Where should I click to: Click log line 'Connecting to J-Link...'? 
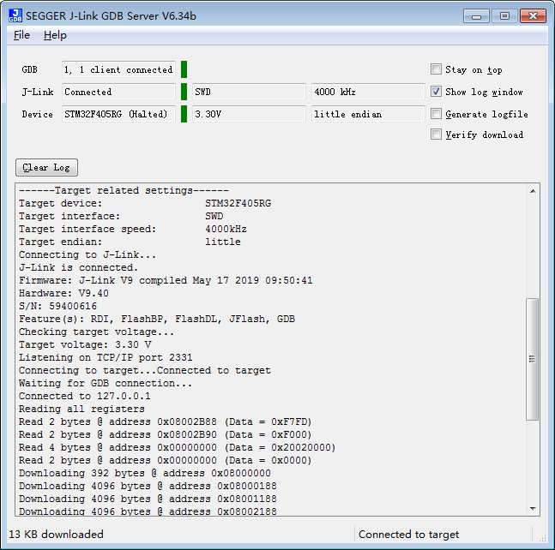[x=87, y=254]
